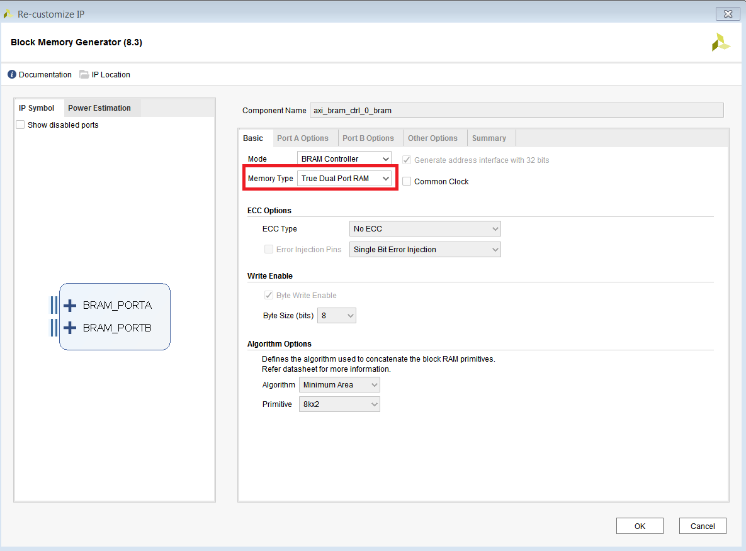
Task: Click the Vivado icon in title bar
Action: pos(8,14)
